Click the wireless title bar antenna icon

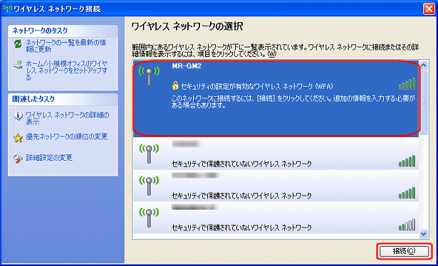point(7,9)
